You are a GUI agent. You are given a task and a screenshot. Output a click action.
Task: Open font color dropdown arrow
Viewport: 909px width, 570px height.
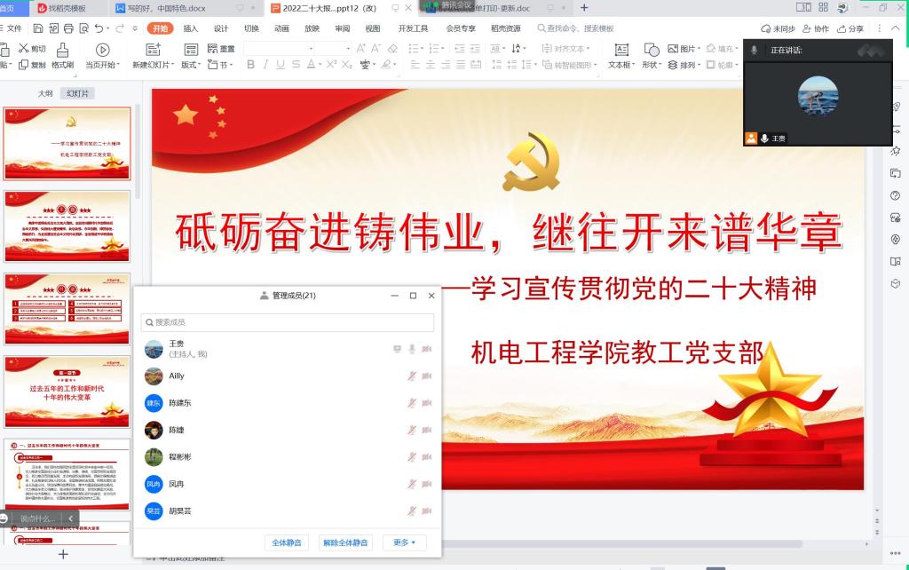pyautogui.click(x=320, y=64)
